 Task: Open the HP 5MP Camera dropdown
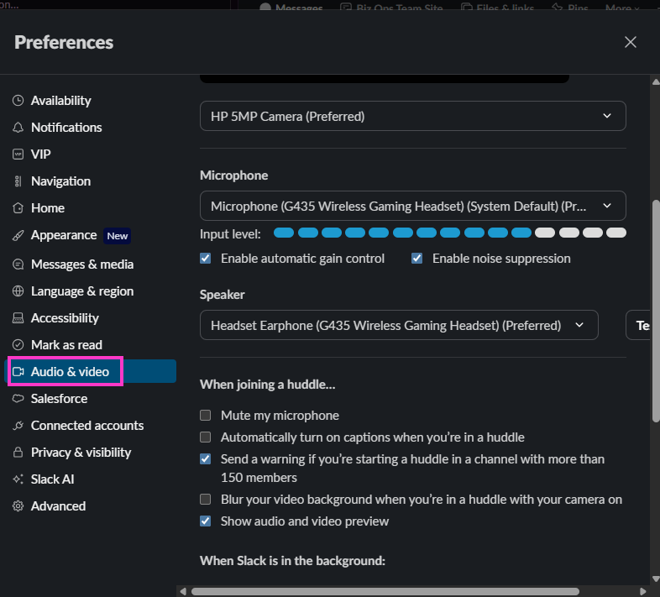pos(412,116)
